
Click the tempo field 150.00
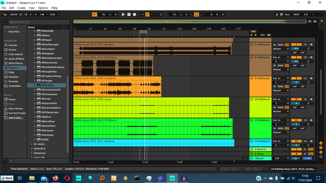pyautogui.click(x=14, y=15)
